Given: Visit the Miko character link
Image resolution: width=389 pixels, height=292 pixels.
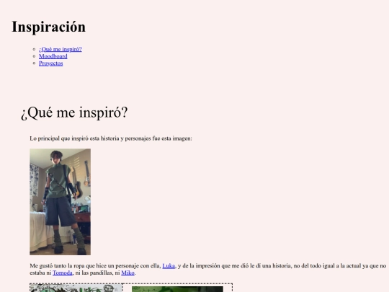Looking at the screenshot, I should click(x=128, y=273).
